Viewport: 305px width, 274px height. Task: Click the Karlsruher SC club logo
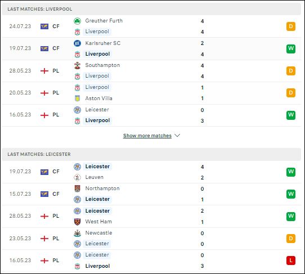pyautogui.click(x=77, y=43)
